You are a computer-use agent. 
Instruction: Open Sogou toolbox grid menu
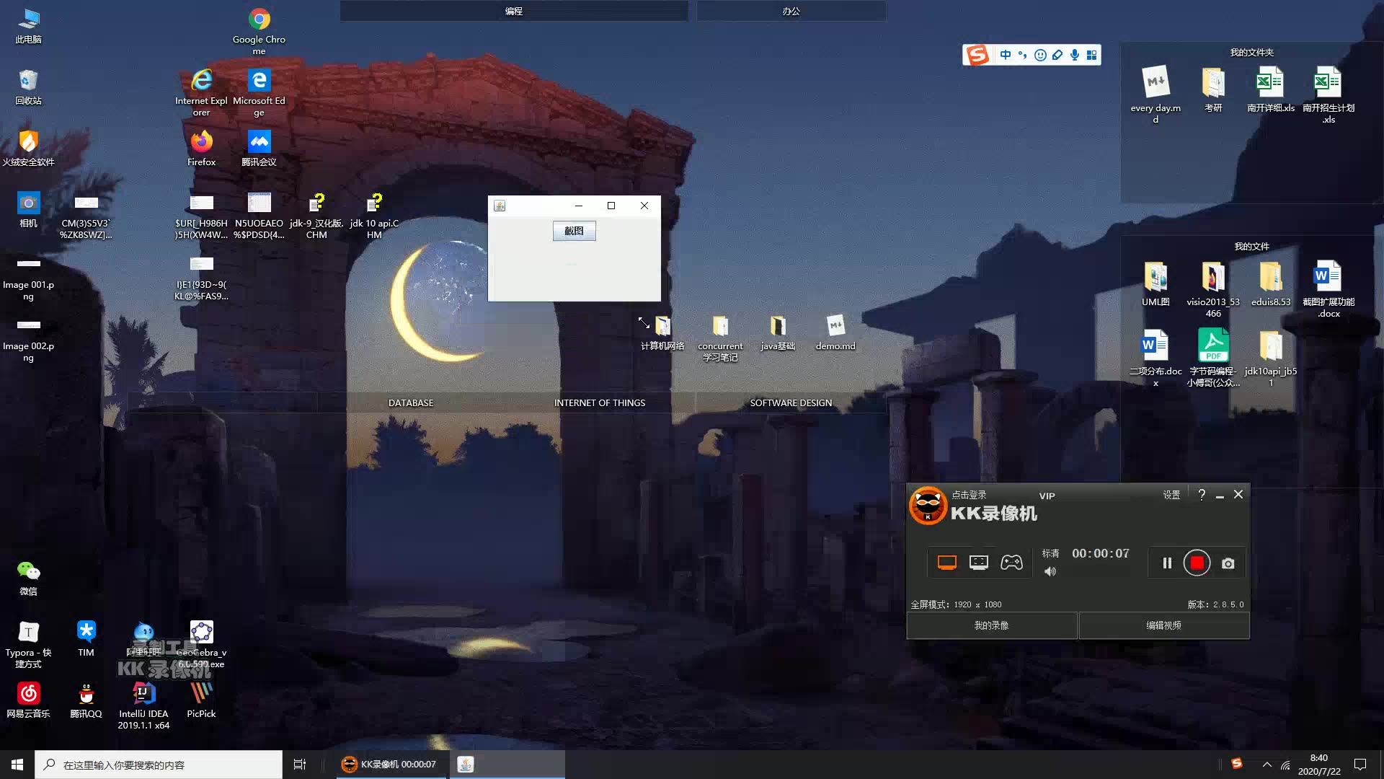[x=1091, y=55]
